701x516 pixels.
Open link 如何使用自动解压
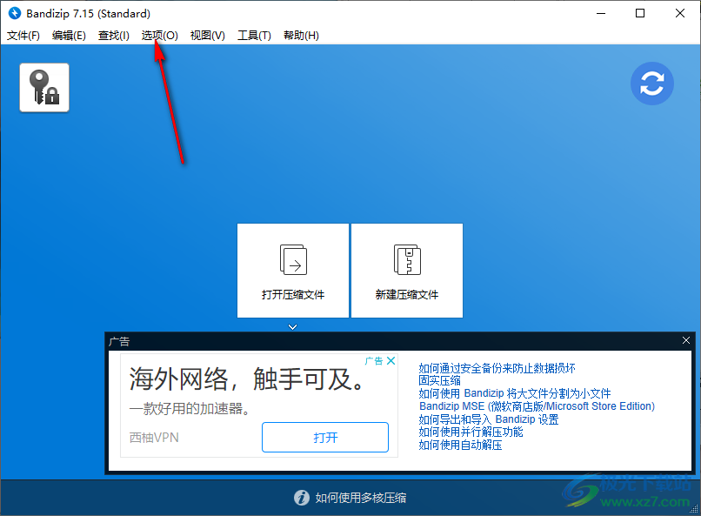pos(460,445)
